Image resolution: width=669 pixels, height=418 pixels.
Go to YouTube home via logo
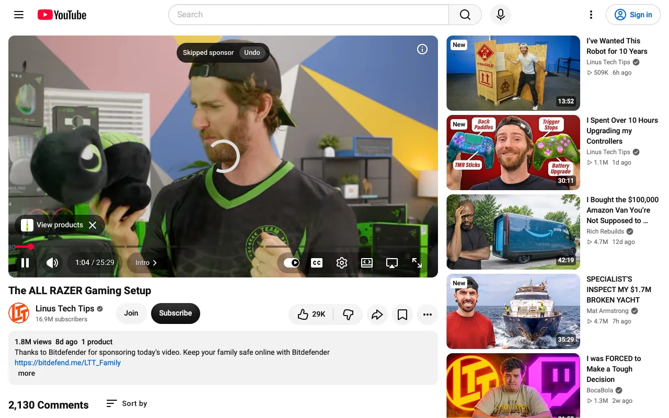click(x=62, y=15)
